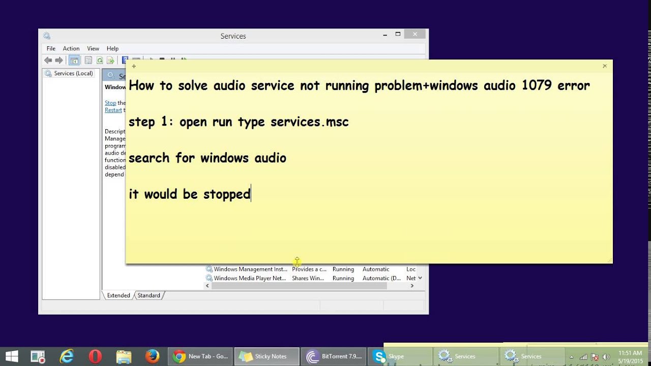Click the horizontal scrollbar thumb in services list
The width and height of the screenshot is (651, 366).
point(299,286)
